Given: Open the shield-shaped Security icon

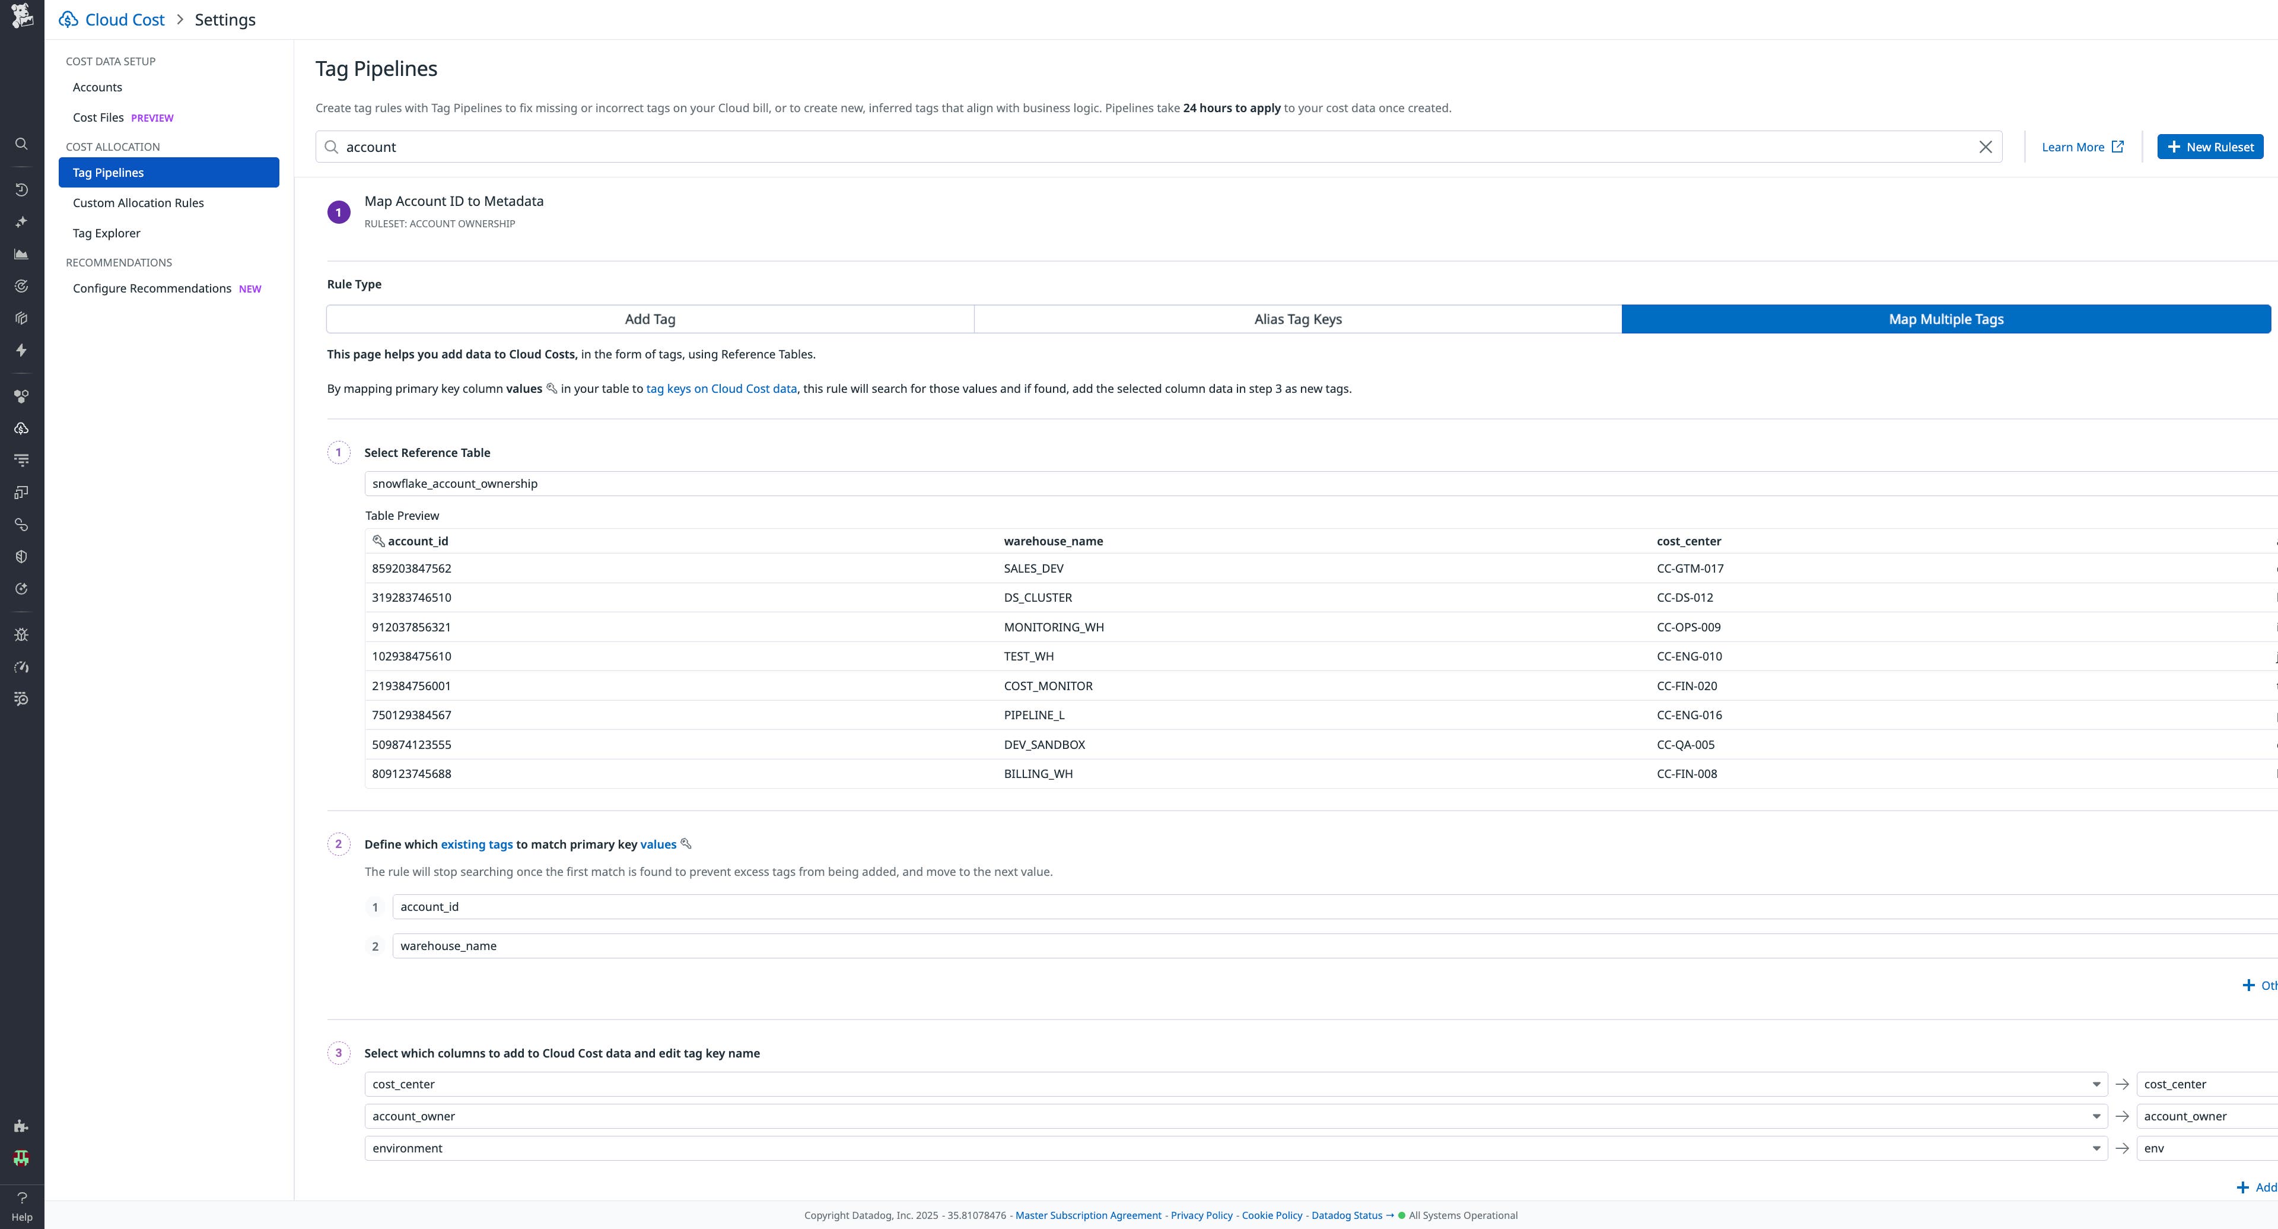Looking at the screenshot, I should pos(20,555).
